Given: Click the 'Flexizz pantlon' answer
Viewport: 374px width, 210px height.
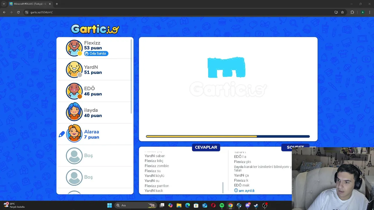Looking at the screenshot, I should tap(157, 185).
